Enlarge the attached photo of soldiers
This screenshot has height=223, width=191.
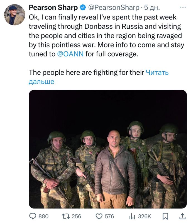tap(108, 149)
